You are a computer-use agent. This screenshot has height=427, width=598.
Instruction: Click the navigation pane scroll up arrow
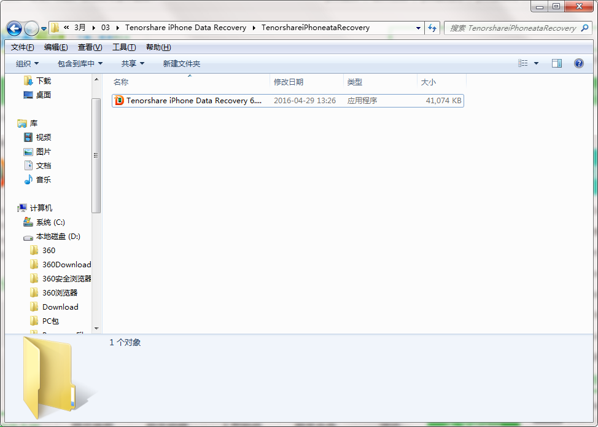[x=96, y=79]
